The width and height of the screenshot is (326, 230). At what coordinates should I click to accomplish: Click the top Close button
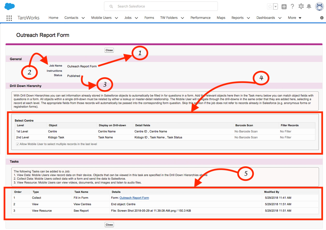109,50
